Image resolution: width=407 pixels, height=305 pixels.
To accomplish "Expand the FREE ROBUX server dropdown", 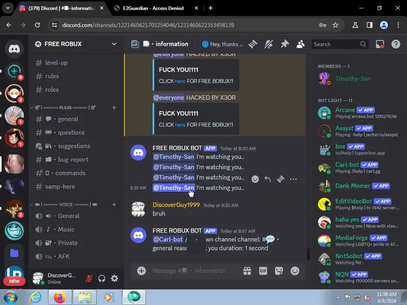I will coord(114,44).
